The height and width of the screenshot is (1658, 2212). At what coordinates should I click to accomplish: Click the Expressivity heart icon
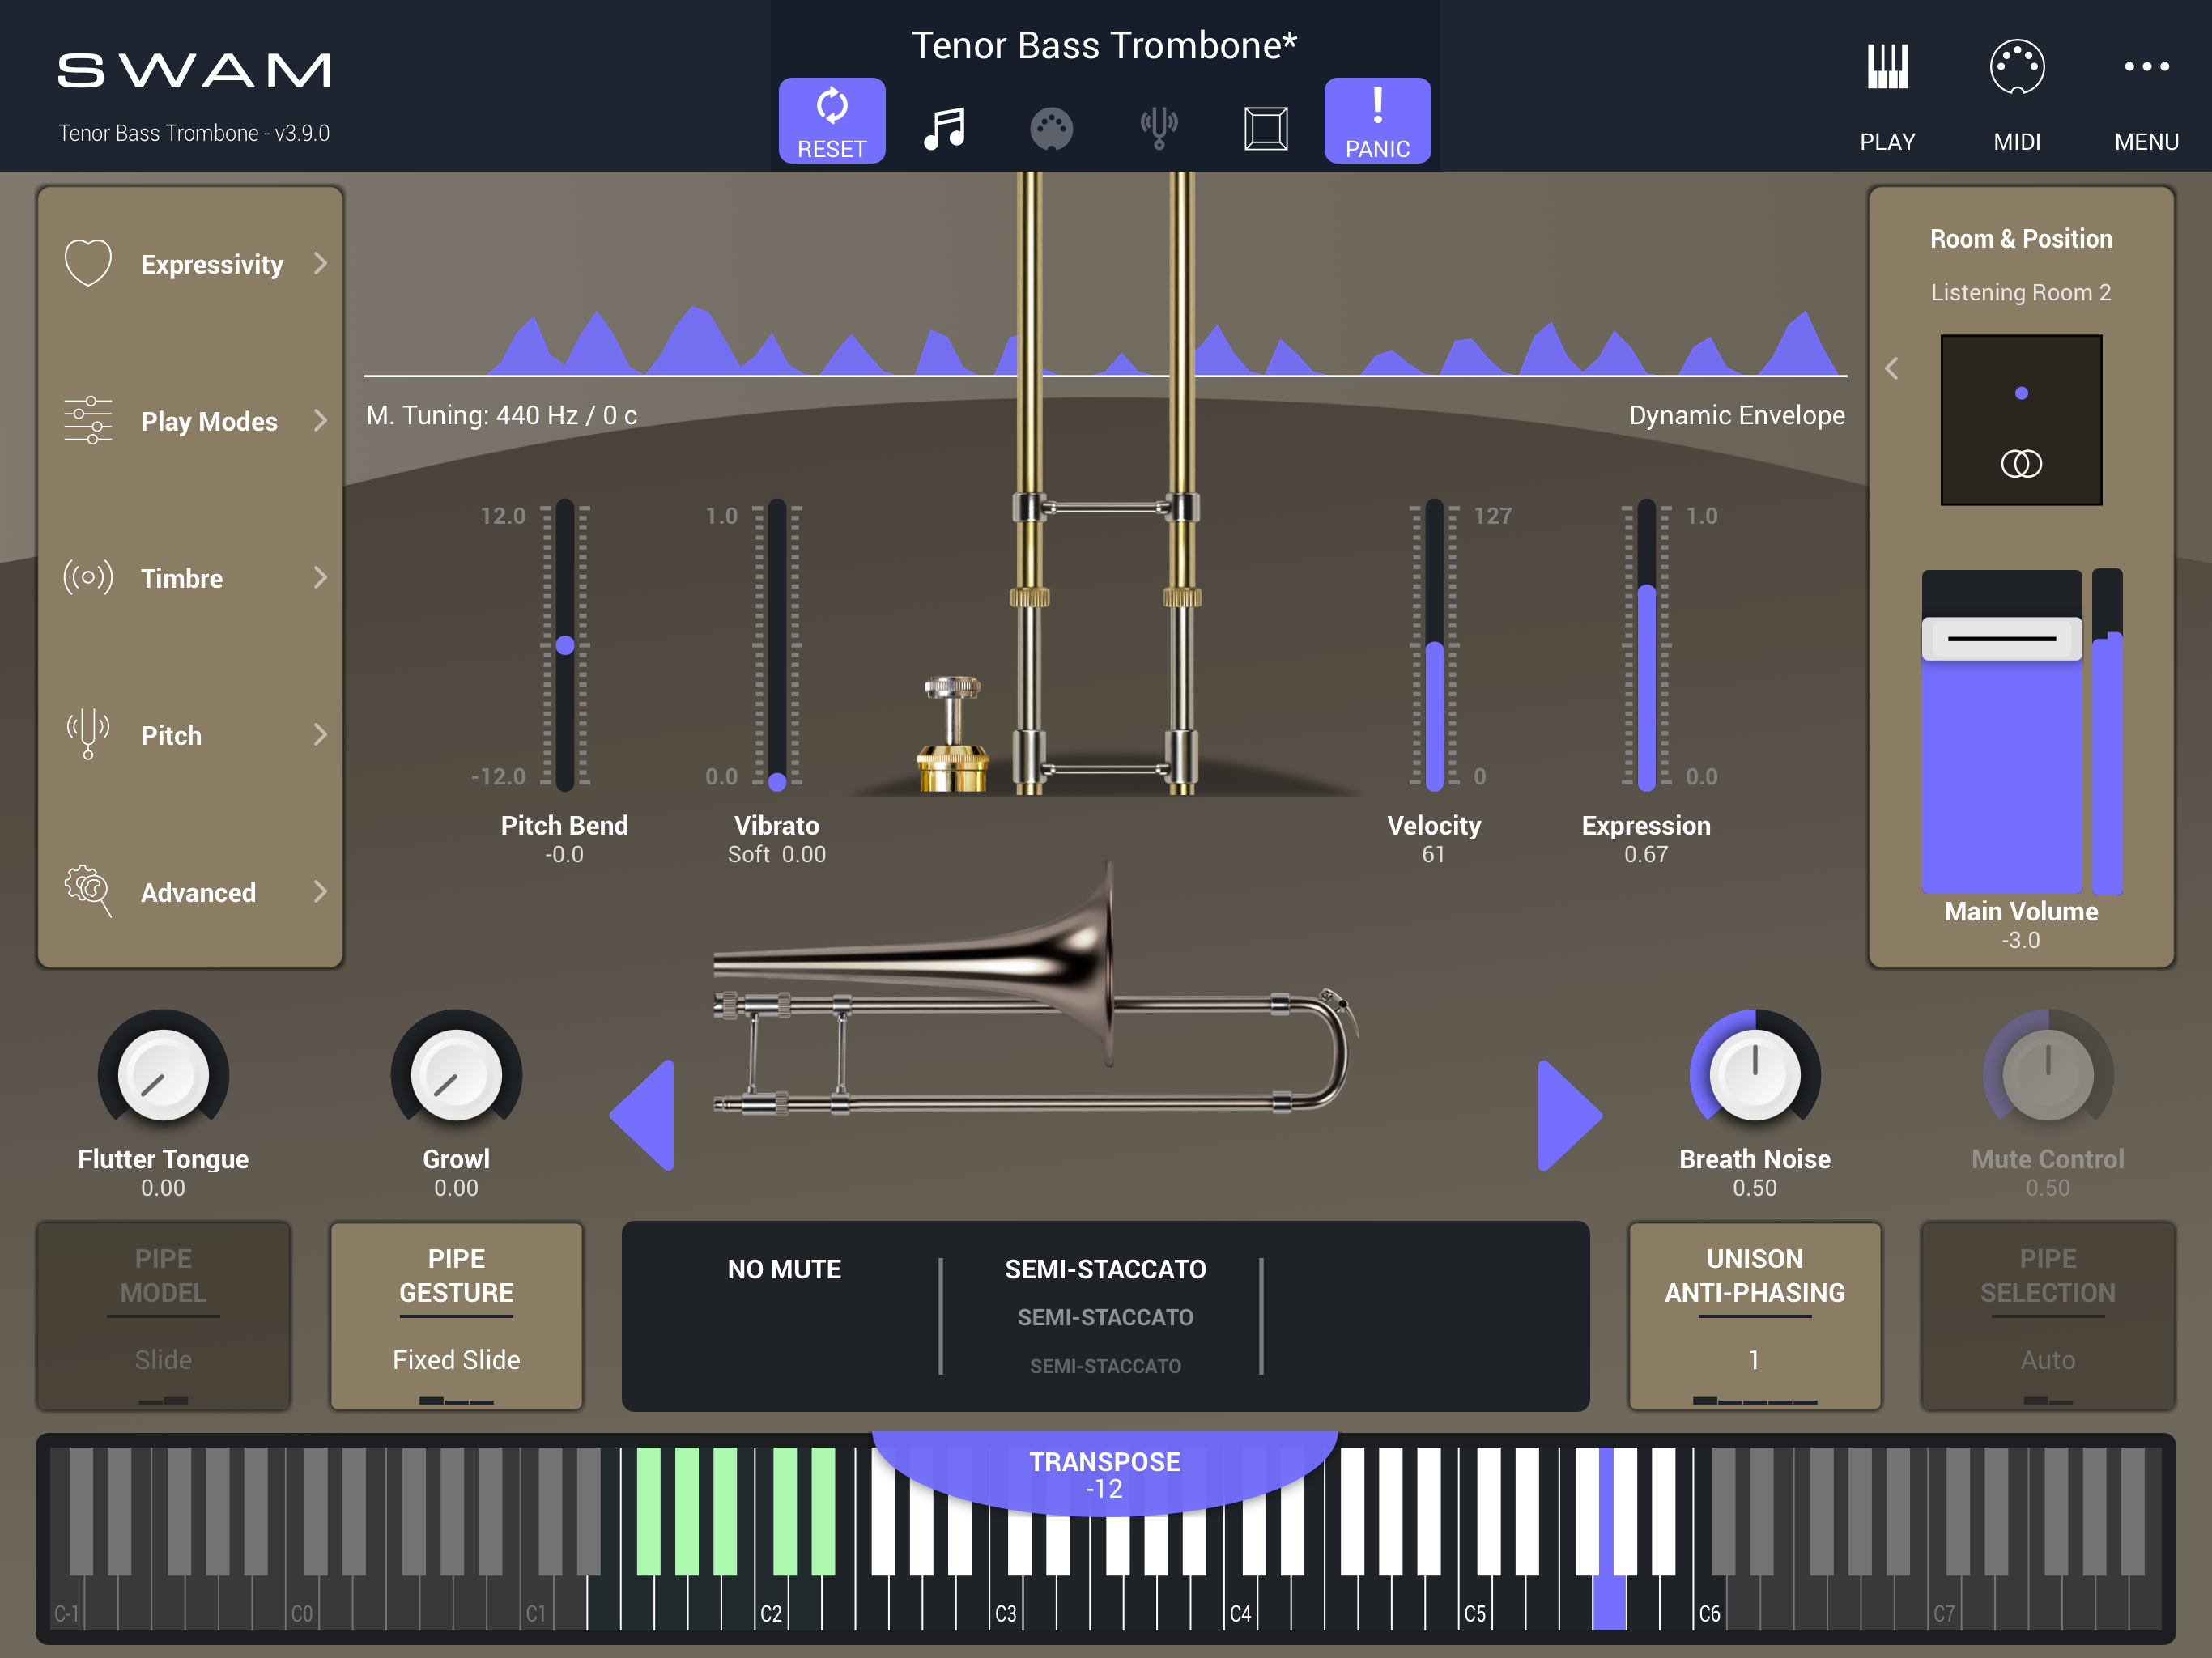click(x=88, y=263)
